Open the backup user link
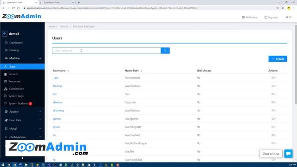Viewport: 297px width, 167px height. [x=58, y=86]
